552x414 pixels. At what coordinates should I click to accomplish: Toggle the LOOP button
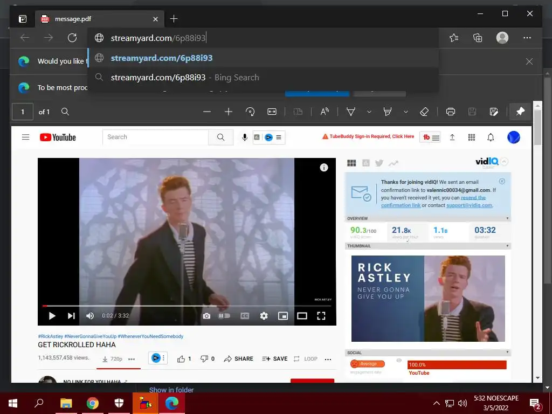[x=305, y=358]
